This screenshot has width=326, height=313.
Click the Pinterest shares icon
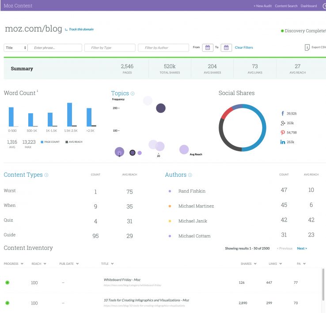point(282,133)
